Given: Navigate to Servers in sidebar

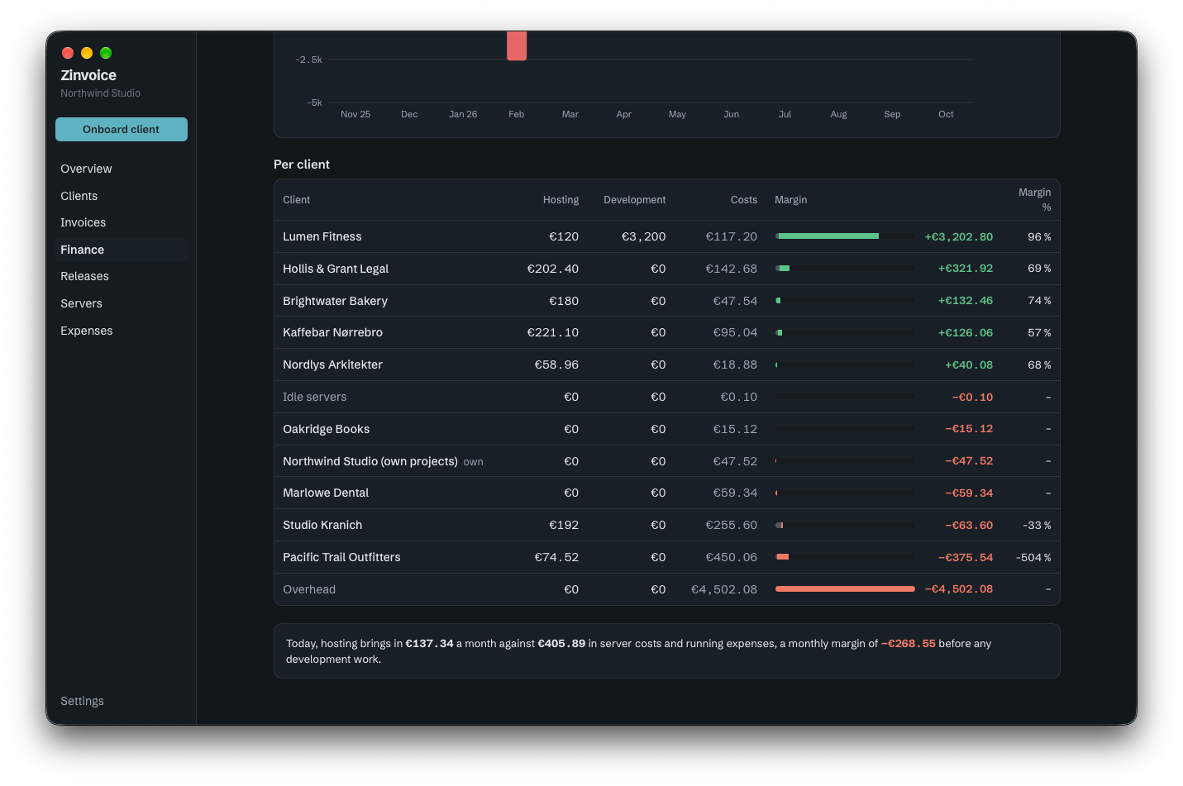Looking at the screenshot, I should (82, 303).
